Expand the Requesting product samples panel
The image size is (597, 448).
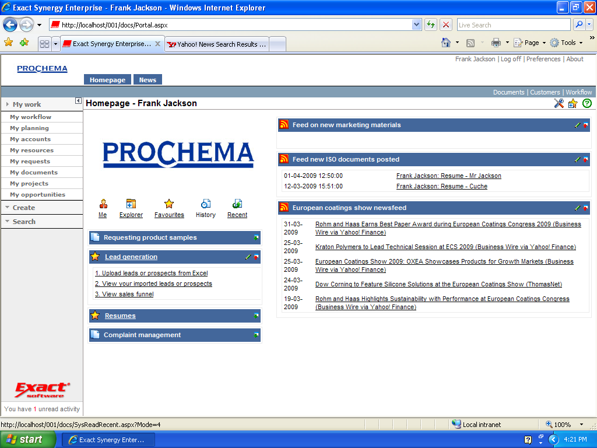pyautogui.click(x=257, y=237)
